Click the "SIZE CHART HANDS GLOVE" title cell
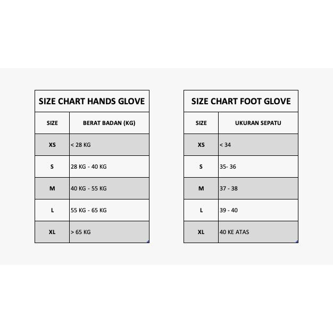This screenshot has width=333, height=333. pyautogui.click(x=91, y=101)
